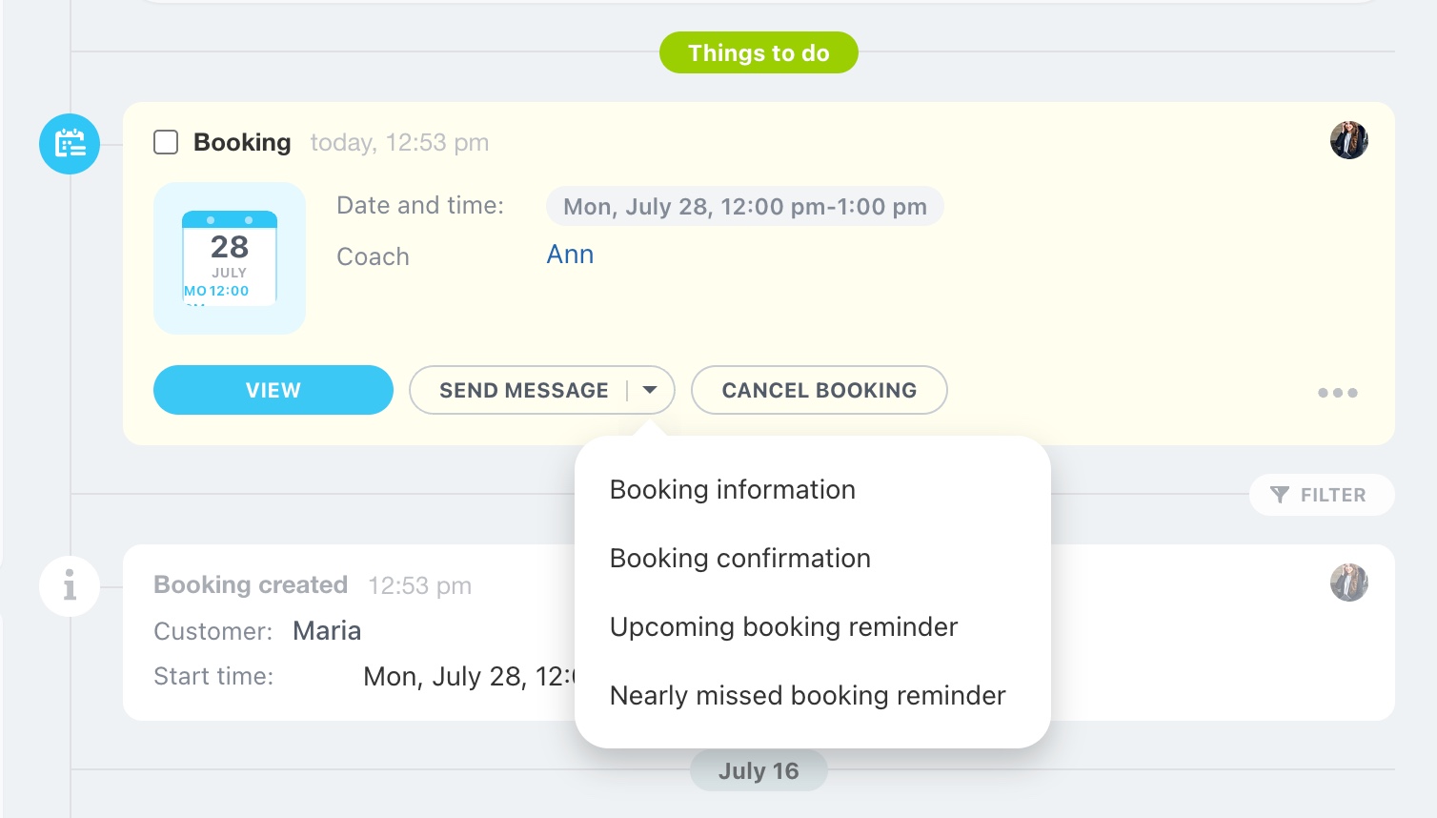Screen dimensions: 1437x818
Task: Click the July 28 calendar thumbnail
Action: 230,258
